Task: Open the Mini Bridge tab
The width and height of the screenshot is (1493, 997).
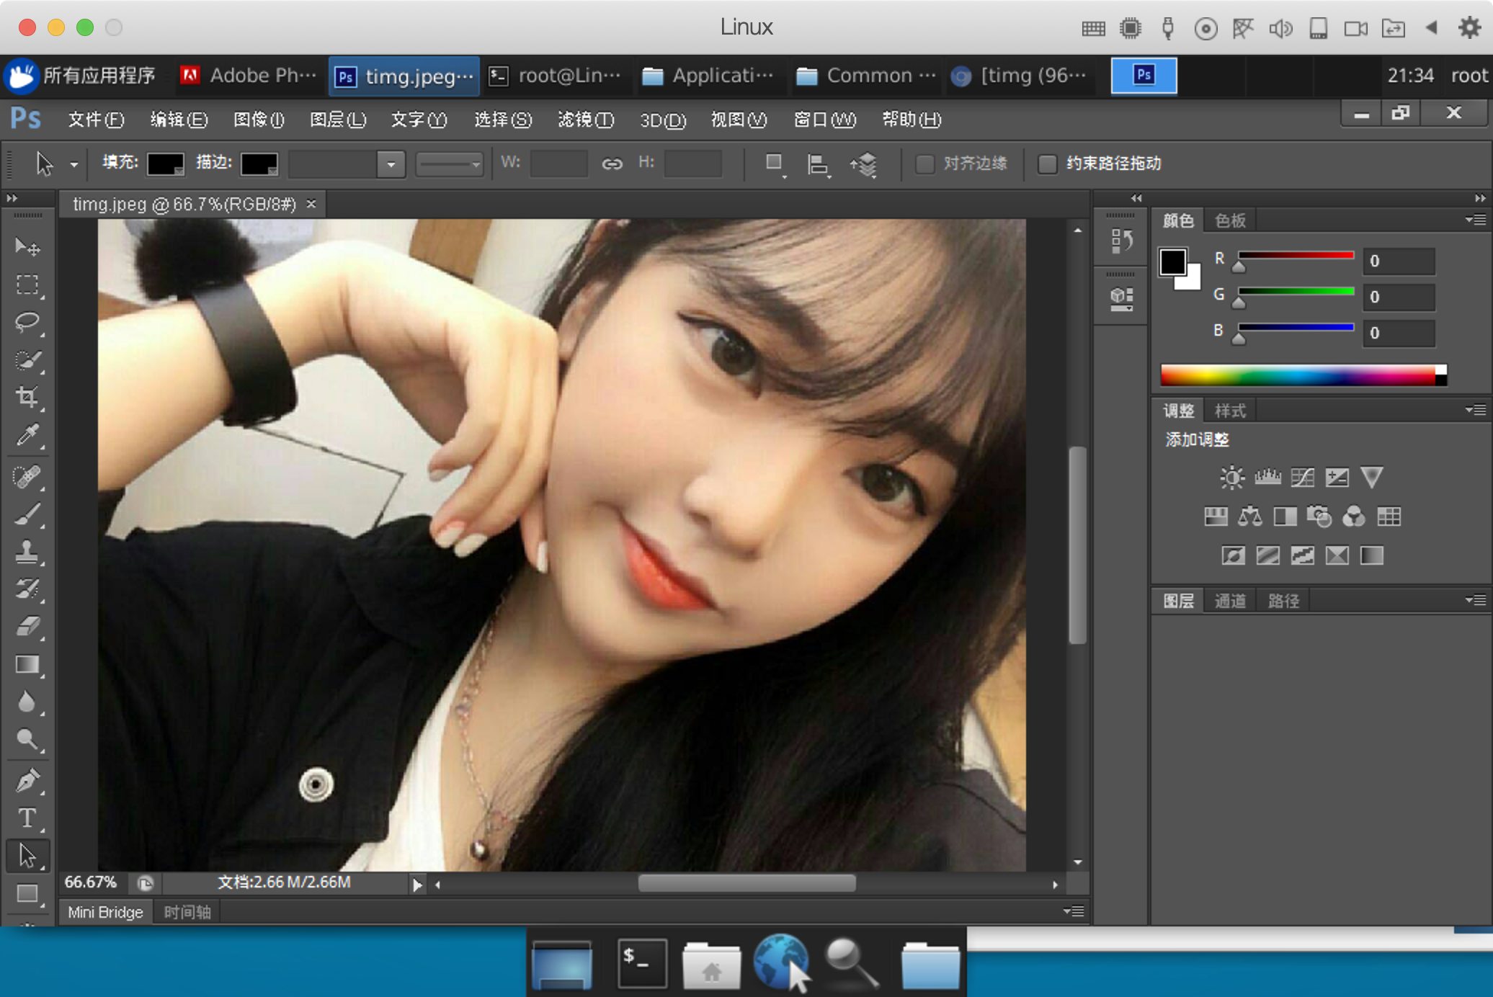Action: tap(105, 912)
